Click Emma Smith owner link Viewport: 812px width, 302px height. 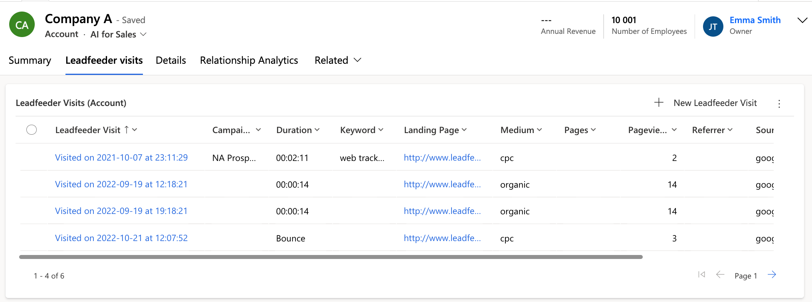(x=755, y=20)
